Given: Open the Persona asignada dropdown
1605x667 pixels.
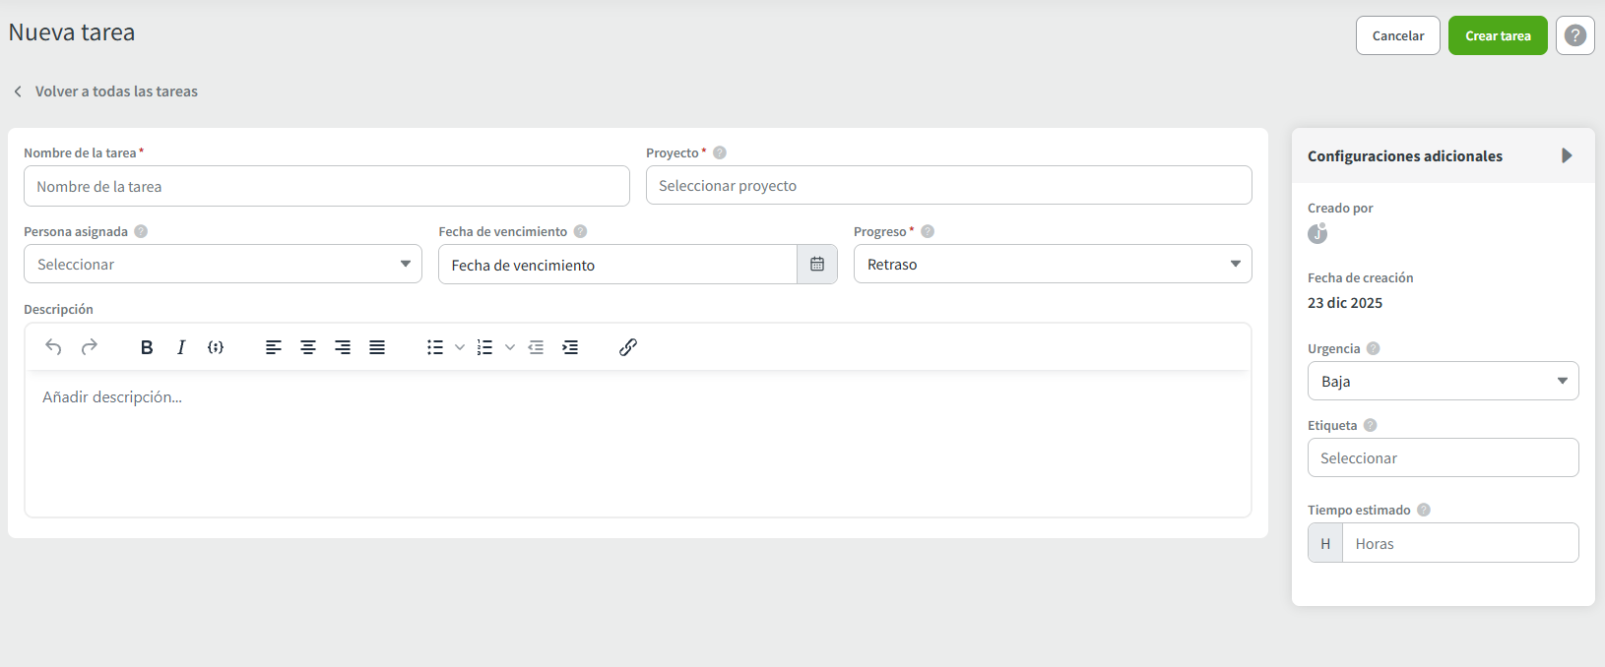Looking at the screenshot, I should 223,265.
